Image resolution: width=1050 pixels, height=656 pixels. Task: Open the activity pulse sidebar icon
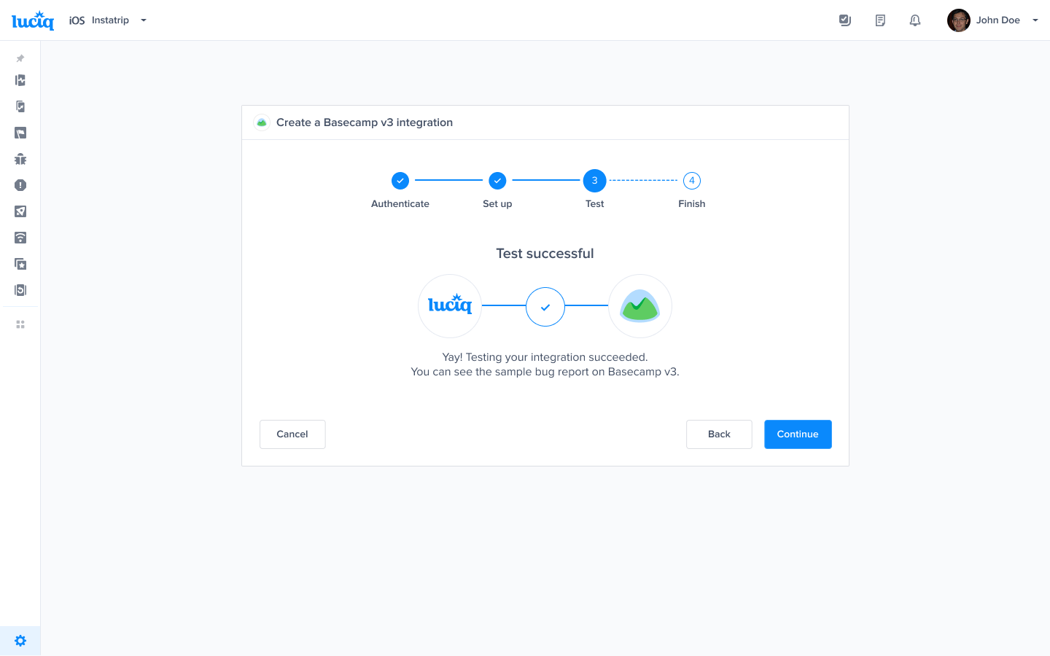(x=20, y=80)
